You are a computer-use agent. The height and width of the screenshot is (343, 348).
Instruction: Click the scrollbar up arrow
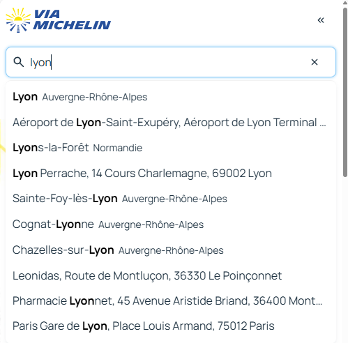[x=345, y=2]
